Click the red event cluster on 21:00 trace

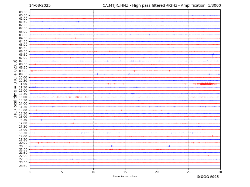click(110, 149)
